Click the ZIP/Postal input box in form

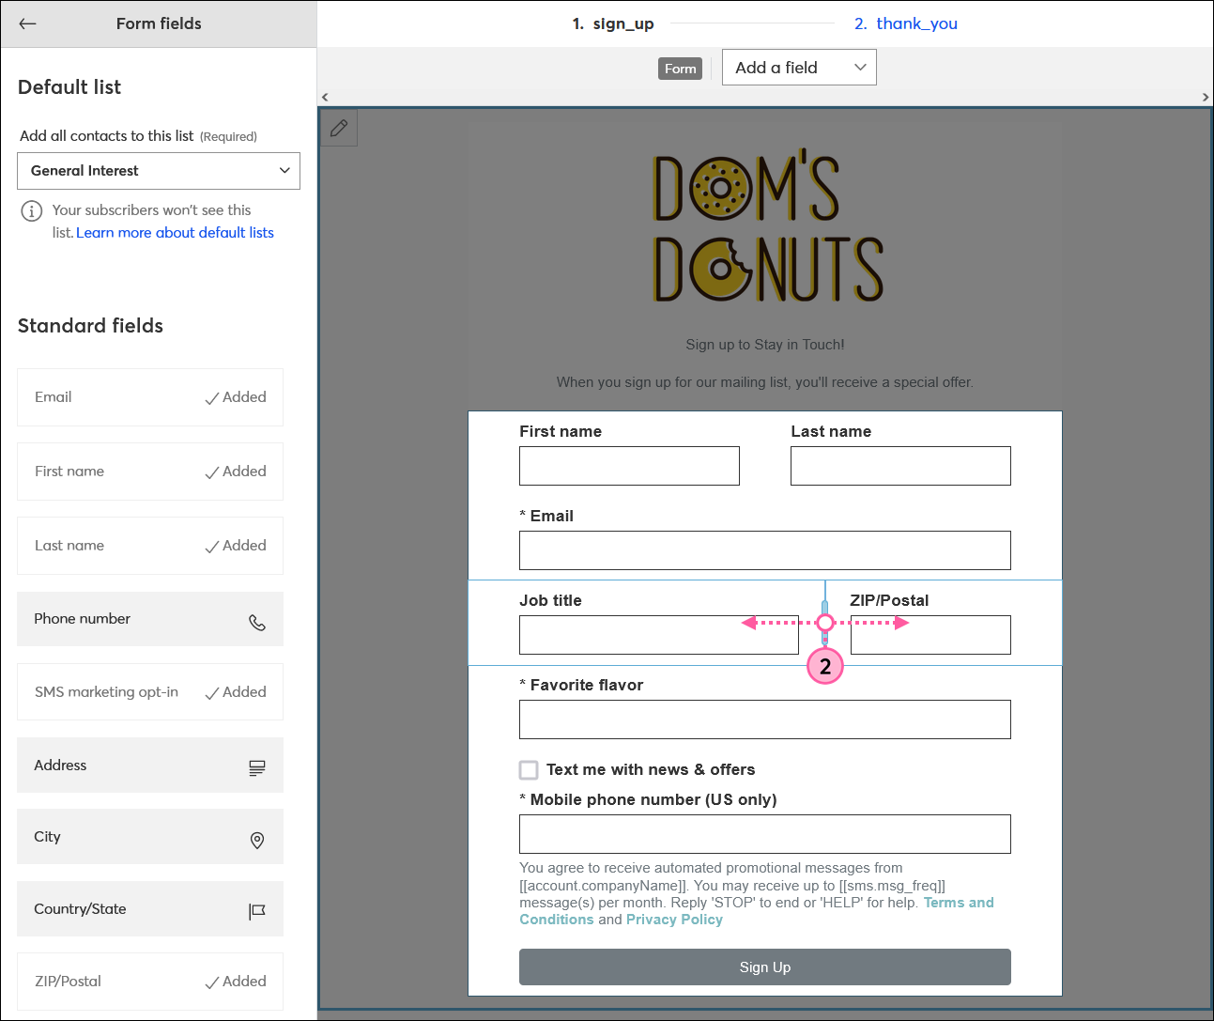click(x=930, y=635)
